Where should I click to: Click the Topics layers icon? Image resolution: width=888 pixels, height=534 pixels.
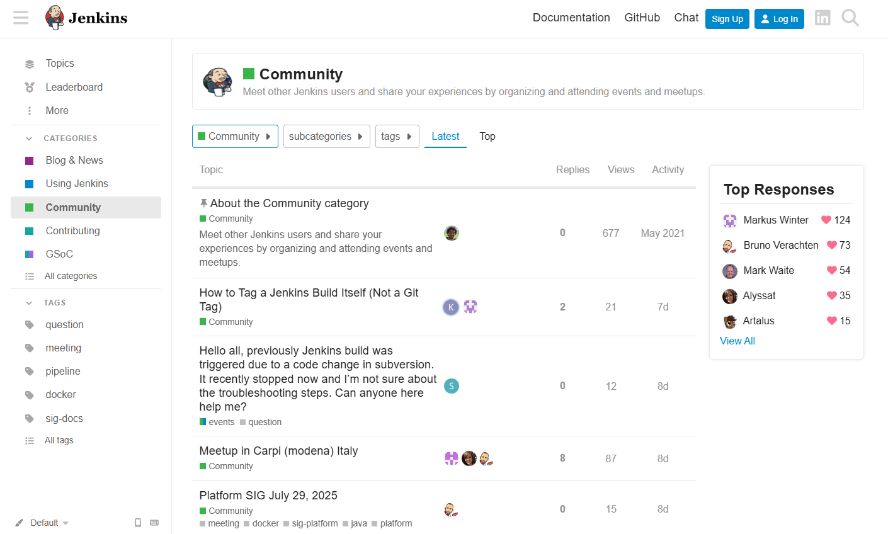click(30, 64)
